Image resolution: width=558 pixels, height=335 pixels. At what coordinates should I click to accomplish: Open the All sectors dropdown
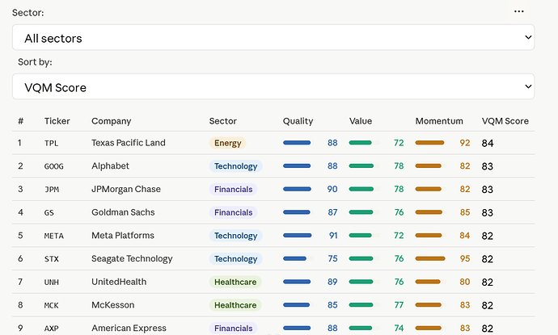(x=273, y=37)
